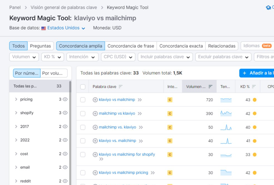This screenshot has width=274, height=185.
Task: Open the Intención filter dropdown
Action: pyautogui.click(x=82, y=57)
